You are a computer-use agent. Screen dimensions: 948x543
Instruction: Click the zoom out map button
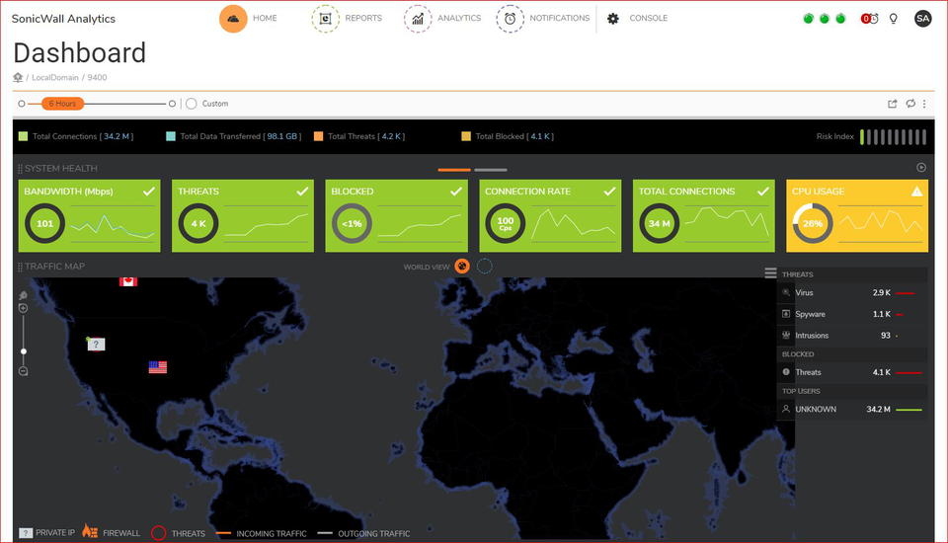point(23,371)
